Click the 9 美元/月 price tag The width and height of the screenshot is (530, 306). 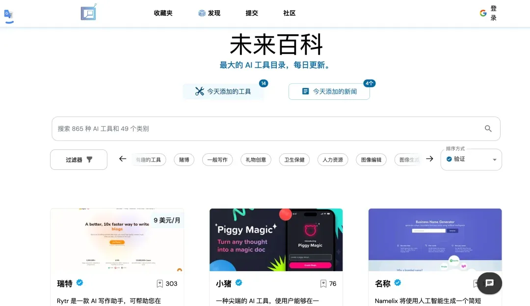tap(167, 220)
